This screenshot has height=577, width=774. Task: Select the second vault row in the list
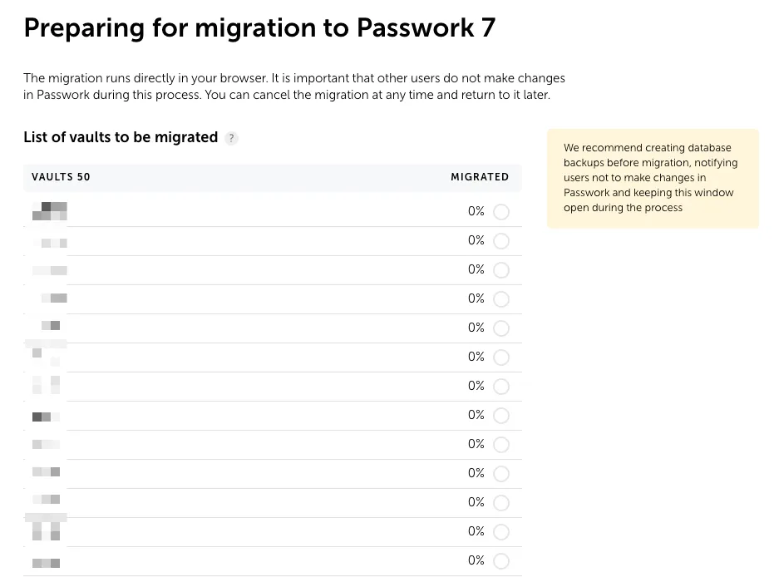[249, 240]
